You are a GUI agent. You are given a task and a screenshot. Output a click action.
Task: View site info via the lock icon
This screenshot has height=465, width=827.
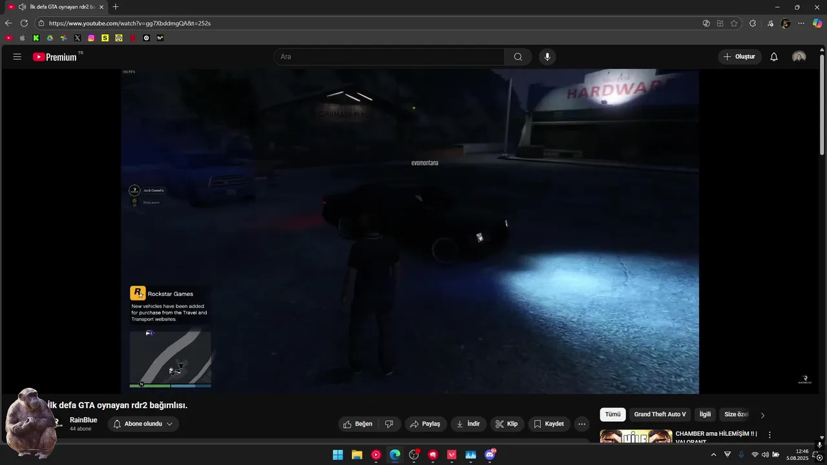tap(41, 23)
